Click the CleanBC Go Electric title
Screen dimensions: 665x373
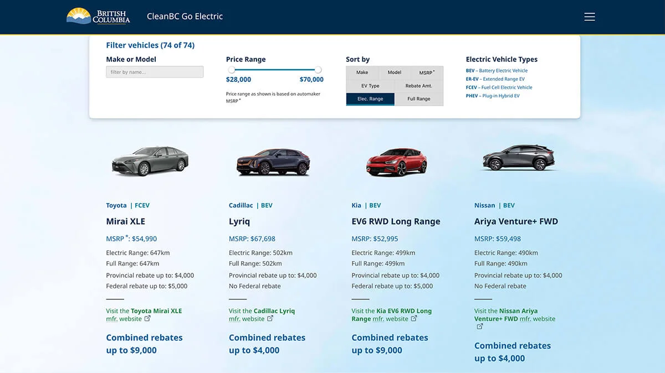185,17
